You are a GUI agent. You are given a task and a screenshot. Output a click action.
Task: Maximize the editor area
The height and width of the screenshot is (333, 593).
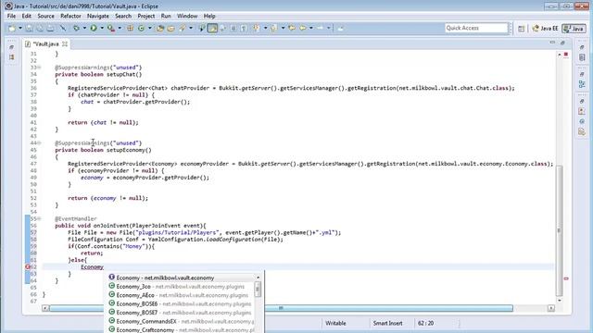(x=562, y=43)
